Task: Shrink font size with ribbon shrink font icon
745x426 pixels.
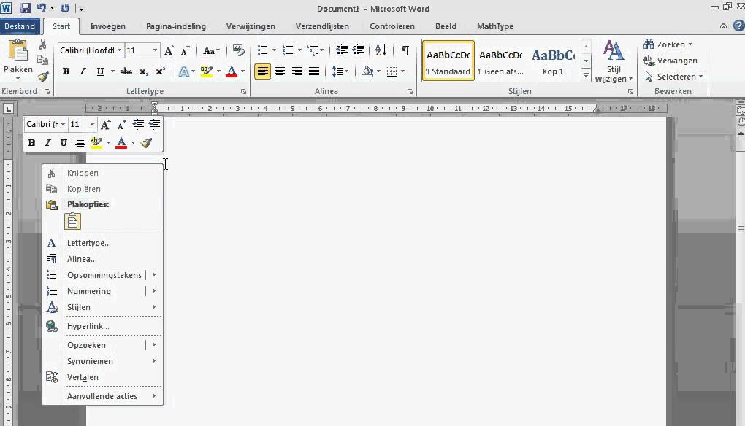Action: (x=186, y=50)
